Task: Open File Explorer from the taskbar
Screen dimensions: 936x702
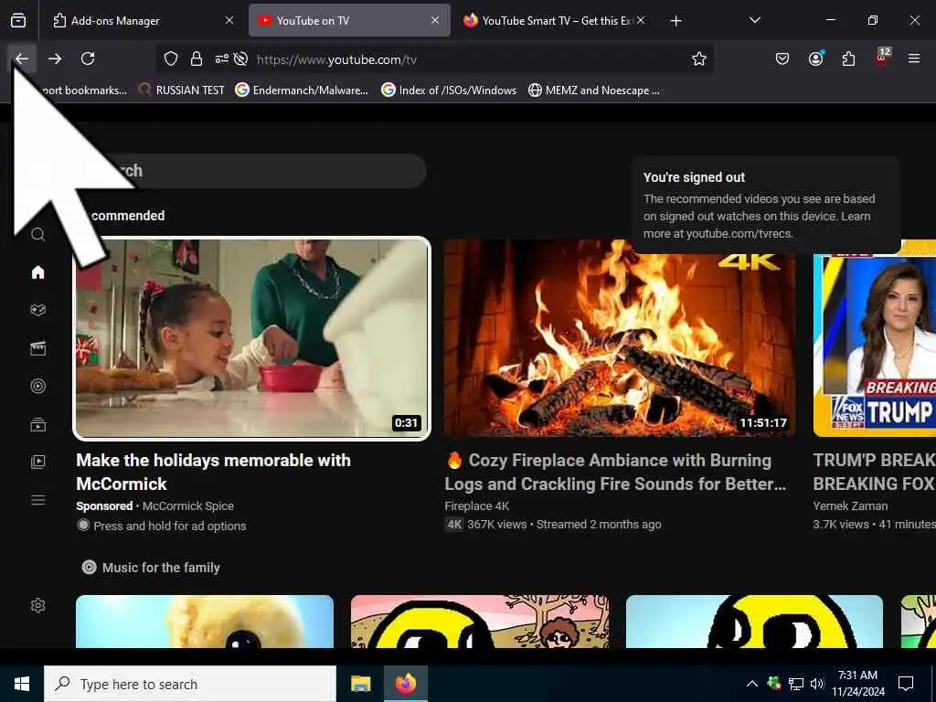Action: point(360,684)
